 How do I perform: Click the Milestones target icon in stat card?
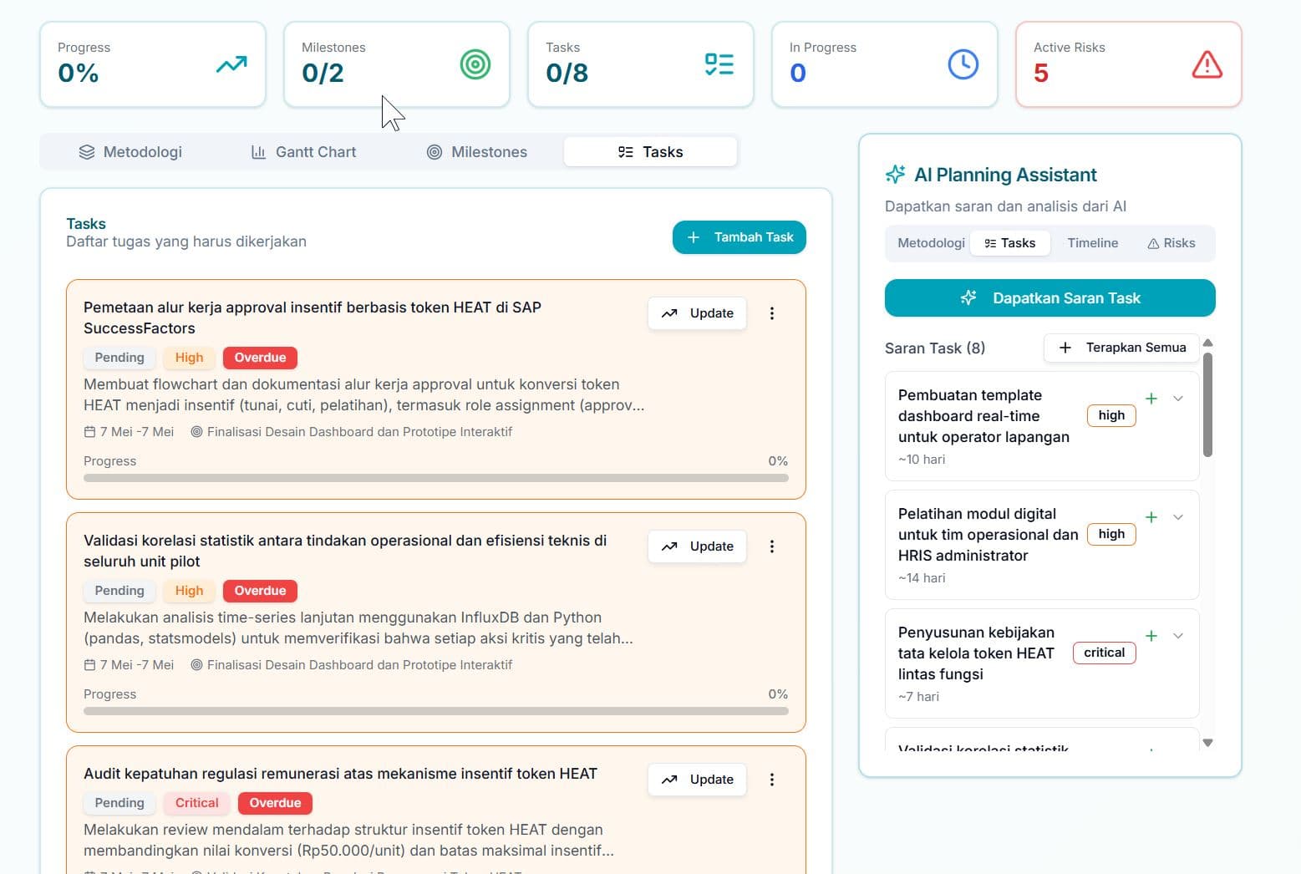point(475,64)
